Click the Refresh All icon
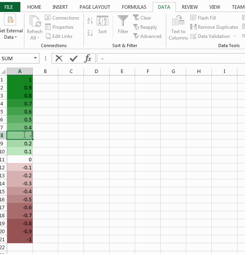The height and width of the screenshot is (254, 245). 35,21
